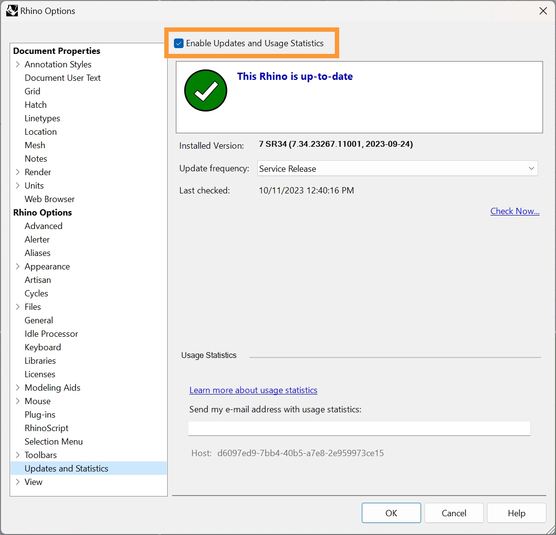Image resolution: width=556 pixels, height=535 pixels.
Task: Expand the Toolbars tree node
Action: click(x=18, y=455)
